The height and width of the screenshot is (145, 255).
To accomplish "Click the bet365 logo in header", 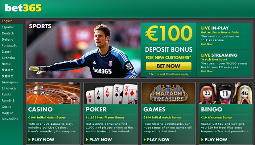I will 23,8.
